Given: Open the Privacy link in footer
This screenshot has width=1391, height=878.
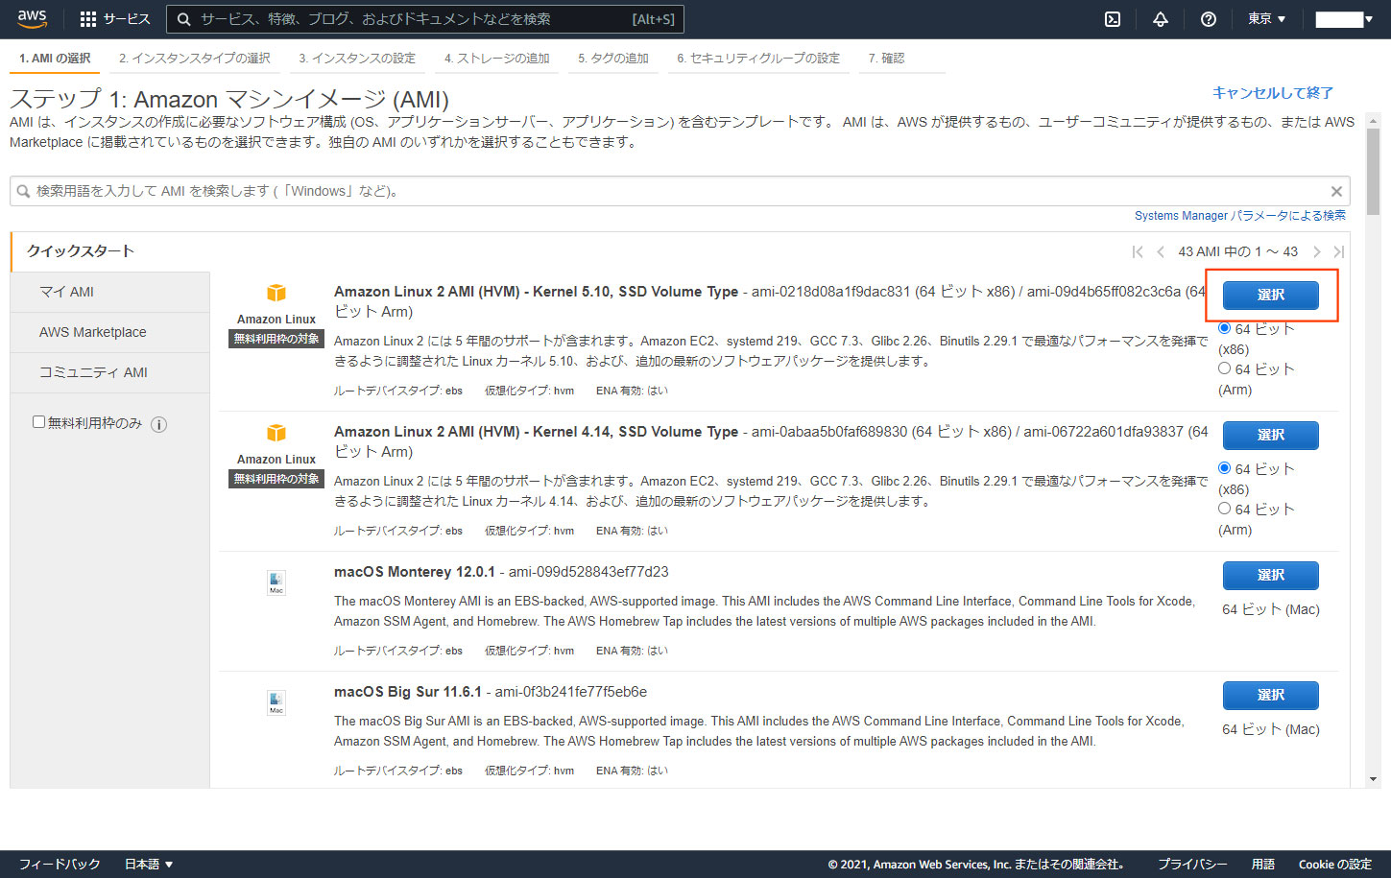Looking at the screenshot, I should click(1192, 864).
